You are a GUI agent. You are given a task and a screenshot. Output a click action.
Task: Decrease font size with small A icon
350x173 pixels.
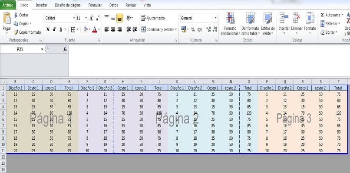98,18
